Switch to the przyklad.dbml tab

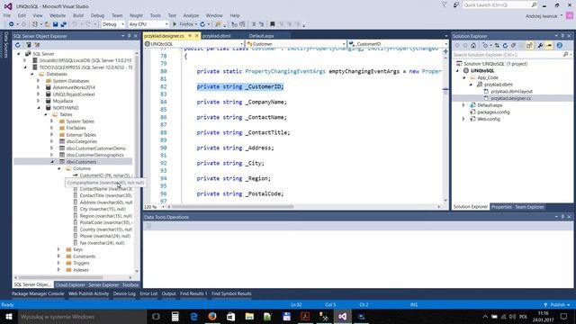pyautogui.click(x=216, y=36)
